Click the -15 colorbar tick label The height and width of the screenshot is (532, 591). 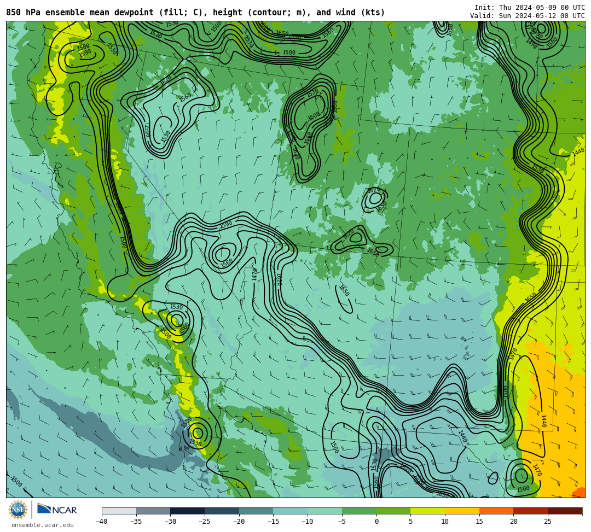pyautogui.click(x=273, y=522)
